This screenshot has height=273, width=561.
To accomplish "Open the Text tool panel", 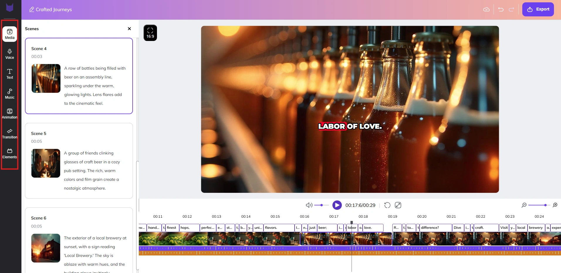I will coord(10,74).
